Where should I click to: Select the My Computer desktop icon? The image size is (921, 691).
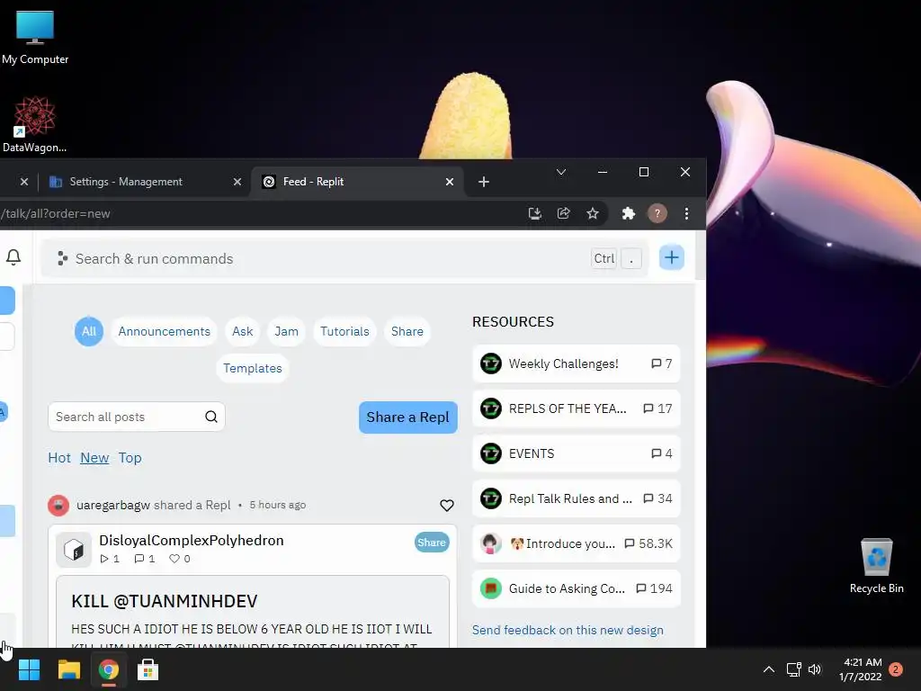[35, 38]
